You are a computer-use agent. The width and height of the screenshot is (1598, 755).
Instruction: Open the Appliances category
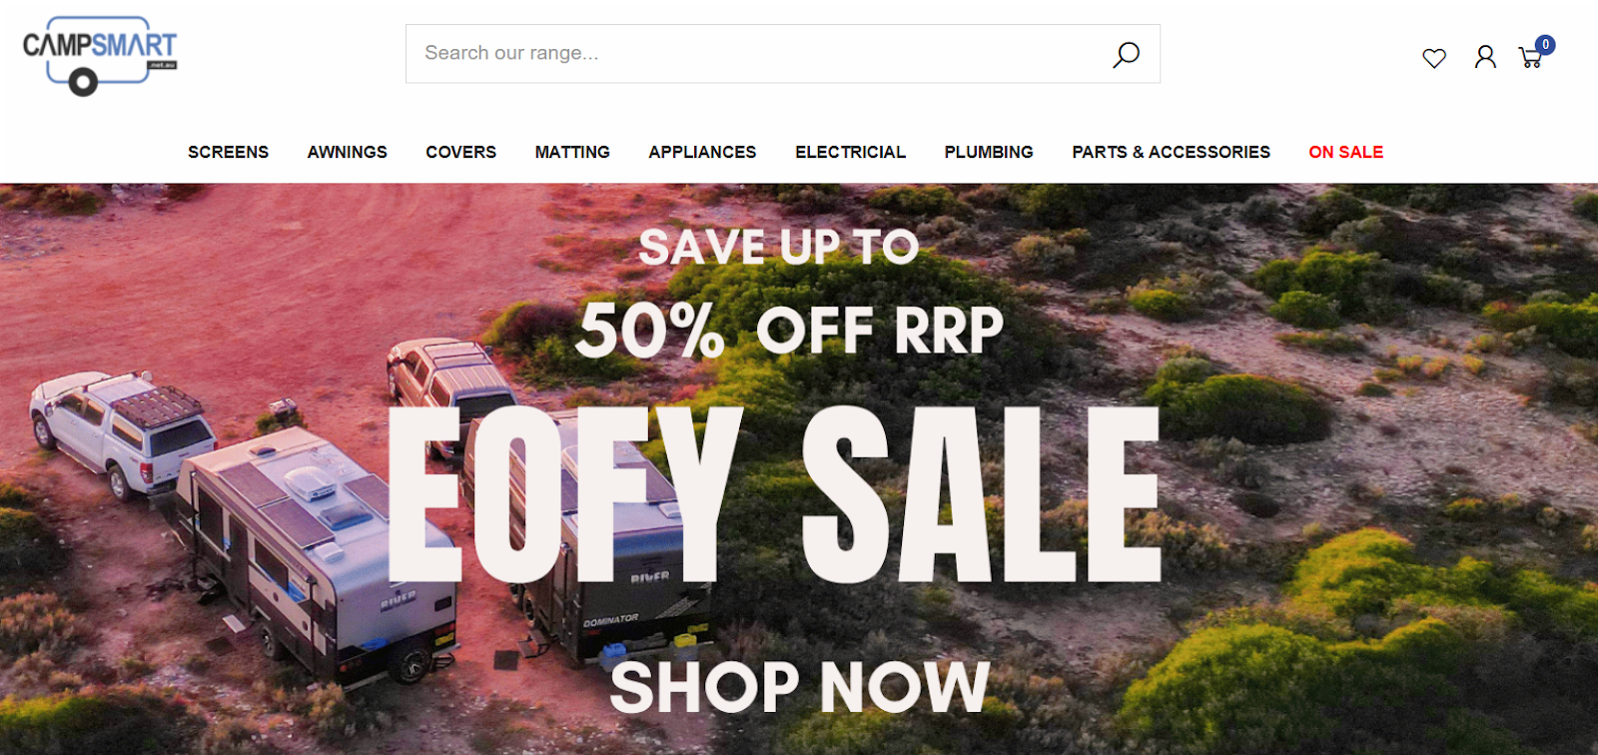(702, 152)
